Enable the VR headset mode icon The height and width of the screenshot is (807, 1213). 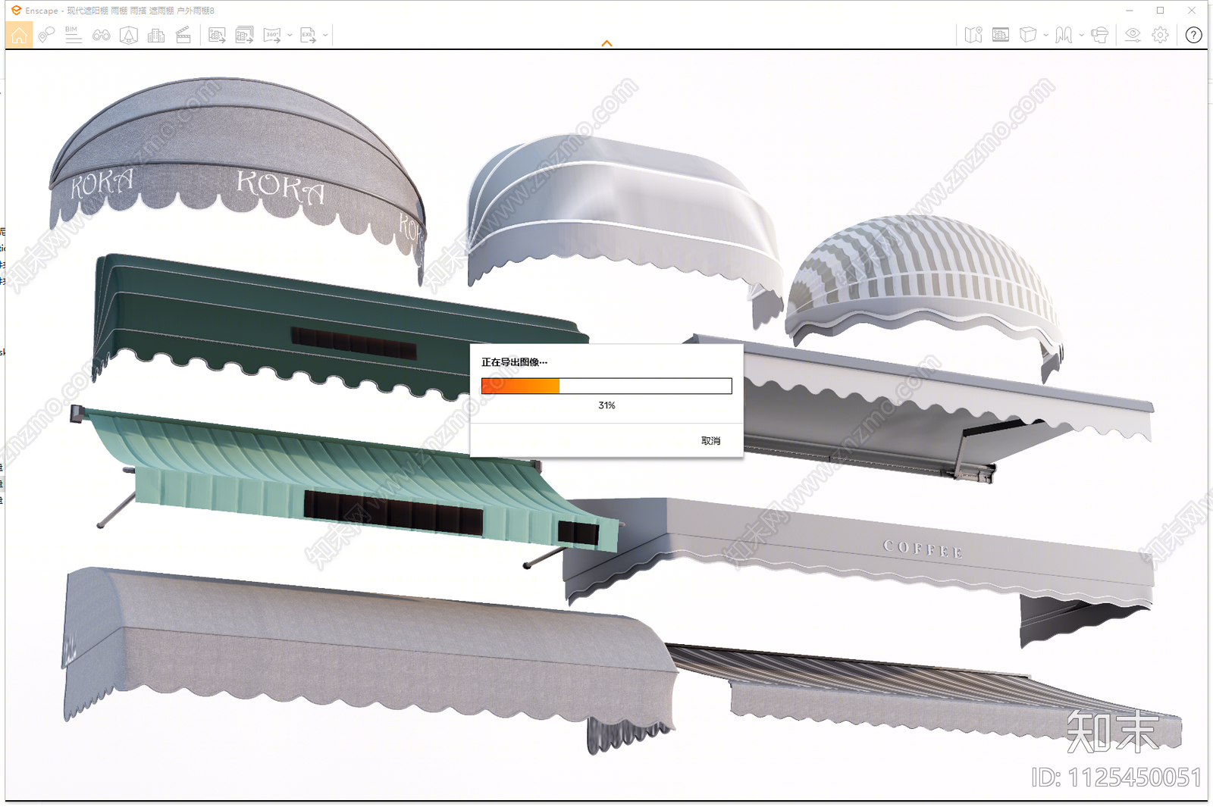[x=1099, y=35]
